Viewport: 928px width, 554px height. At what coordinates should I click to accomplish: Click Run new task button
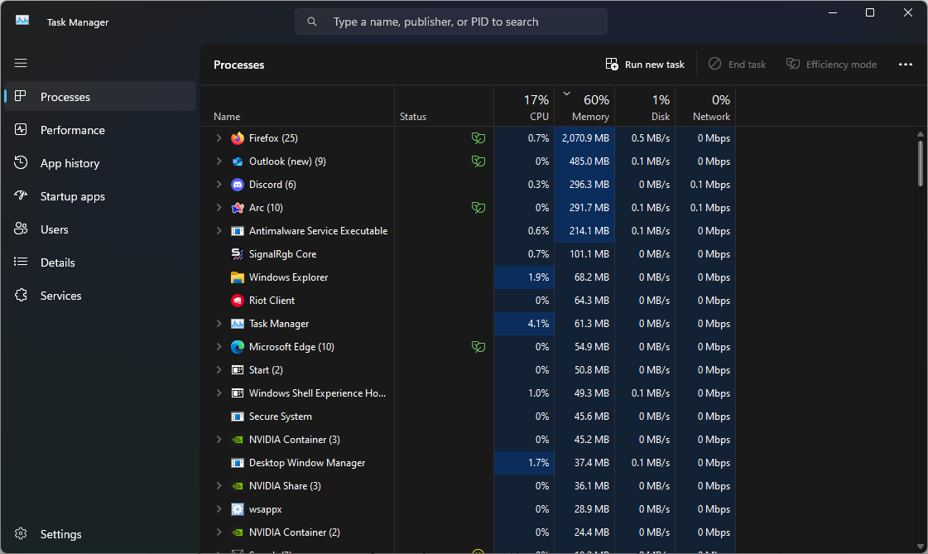(x=645, y=64)
